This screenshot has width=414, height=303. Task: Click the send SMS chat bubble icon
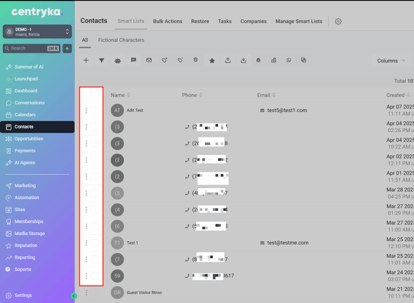tap(133, 60)
